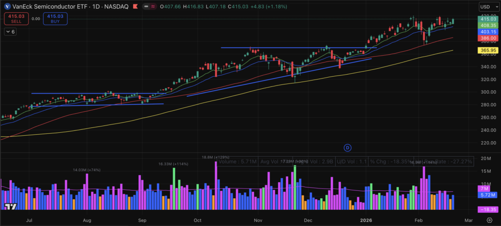501x226 pixels.
Task: Click the red 386.00 price label
Action: click(488, 38)
